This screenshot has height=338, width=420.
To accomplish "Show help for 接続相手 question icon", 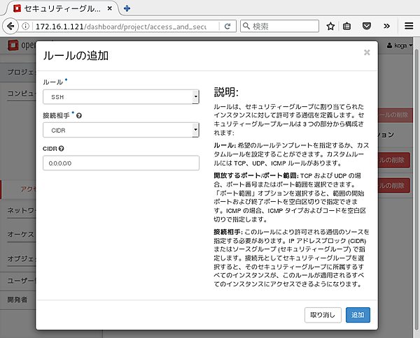I will coord(79,116).
